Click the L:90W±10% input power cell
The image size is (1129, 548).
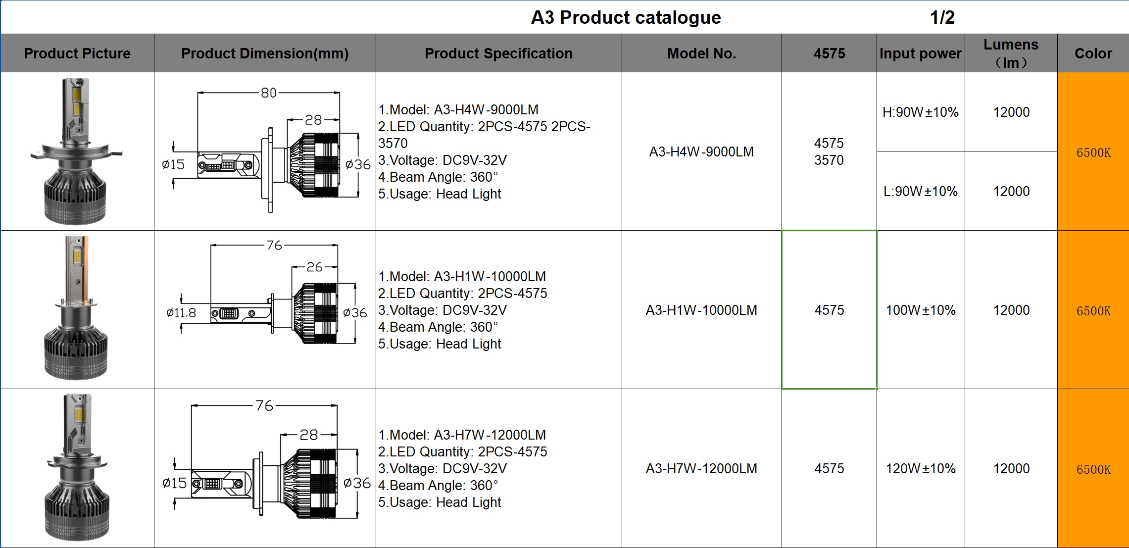[920, 192]
